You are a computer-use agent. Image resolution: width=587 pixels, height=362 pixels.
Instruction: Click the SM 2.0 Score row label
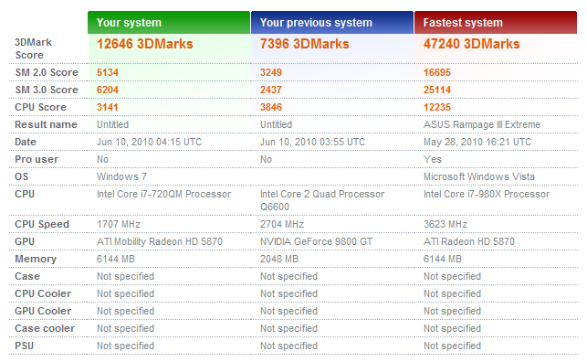47,72
